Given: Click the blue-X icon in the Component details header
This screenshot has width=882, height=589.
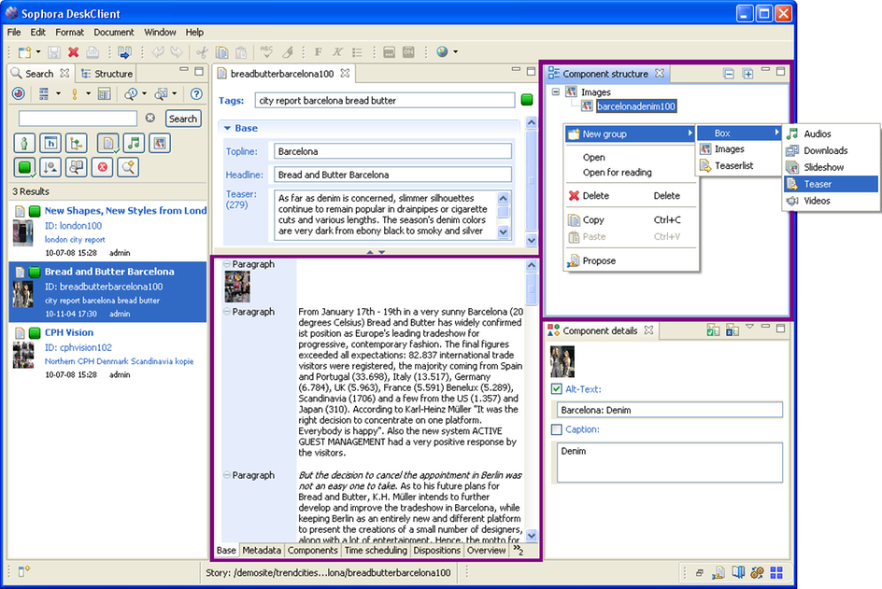Looking at the screenshot, I should click(733, 330).
